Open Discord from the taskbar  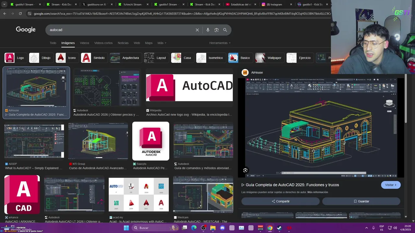222,228
